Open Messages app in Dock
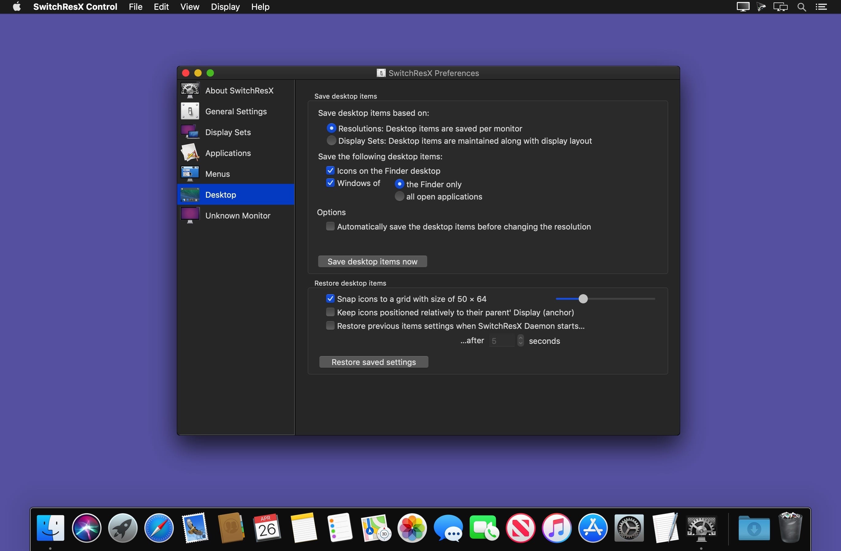 tap(448, 528)
